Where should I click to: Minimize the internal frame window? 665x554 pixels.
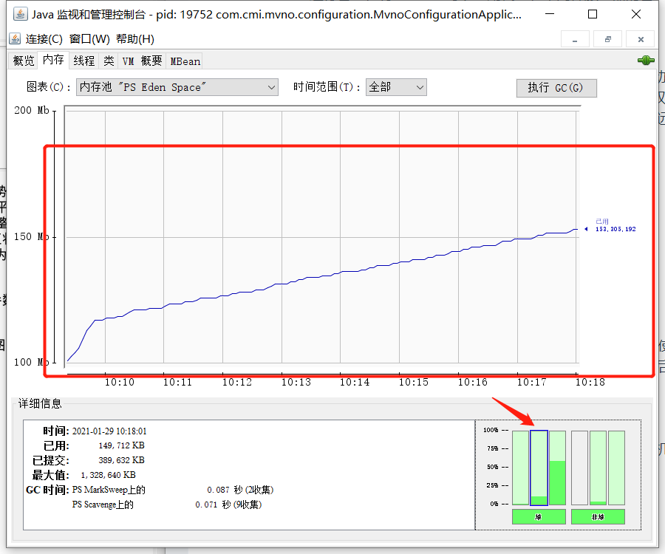pyautogui.click(x=576, y=39)
